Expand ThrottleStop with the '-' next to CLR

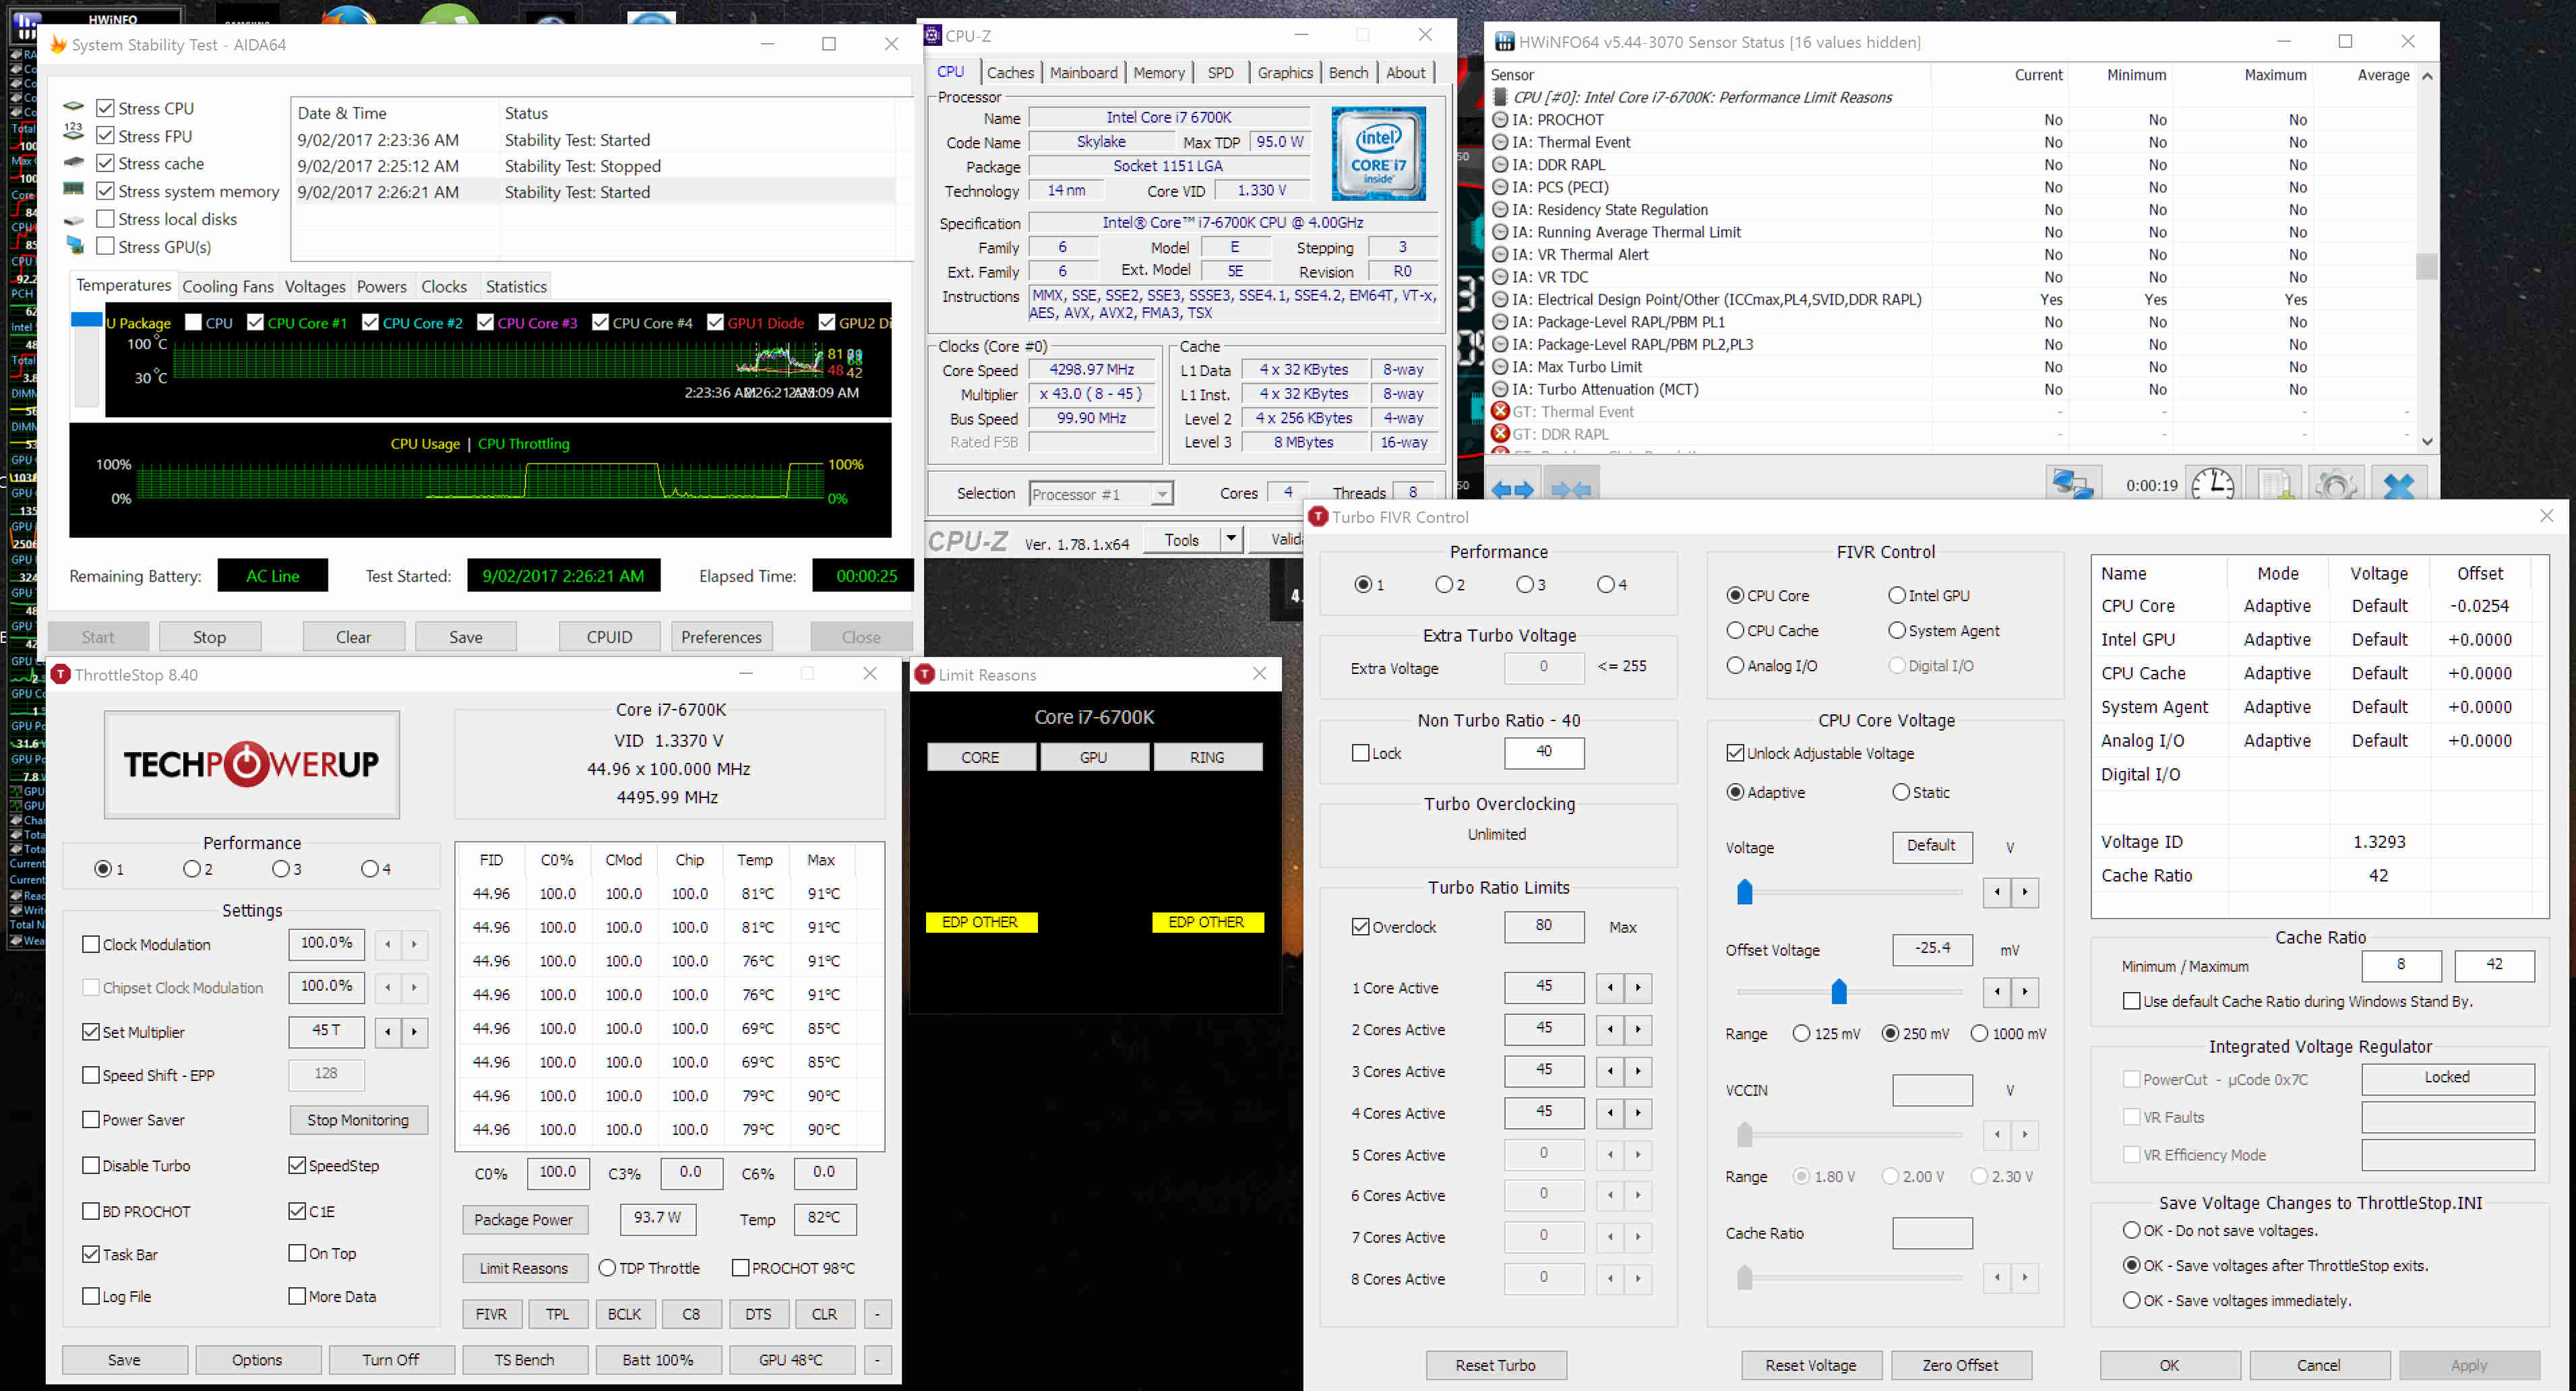[877, 1314]
